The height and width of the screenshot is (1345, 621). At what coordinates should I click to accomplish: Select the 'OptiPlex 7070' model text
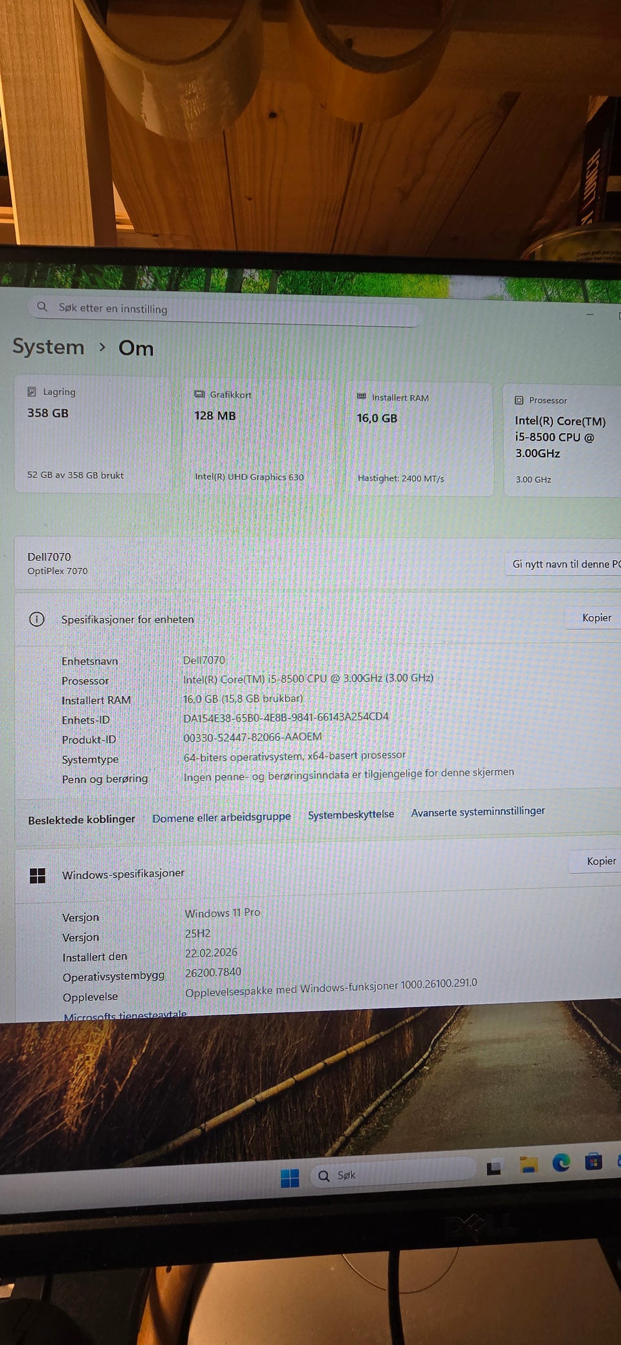(57, 571)
